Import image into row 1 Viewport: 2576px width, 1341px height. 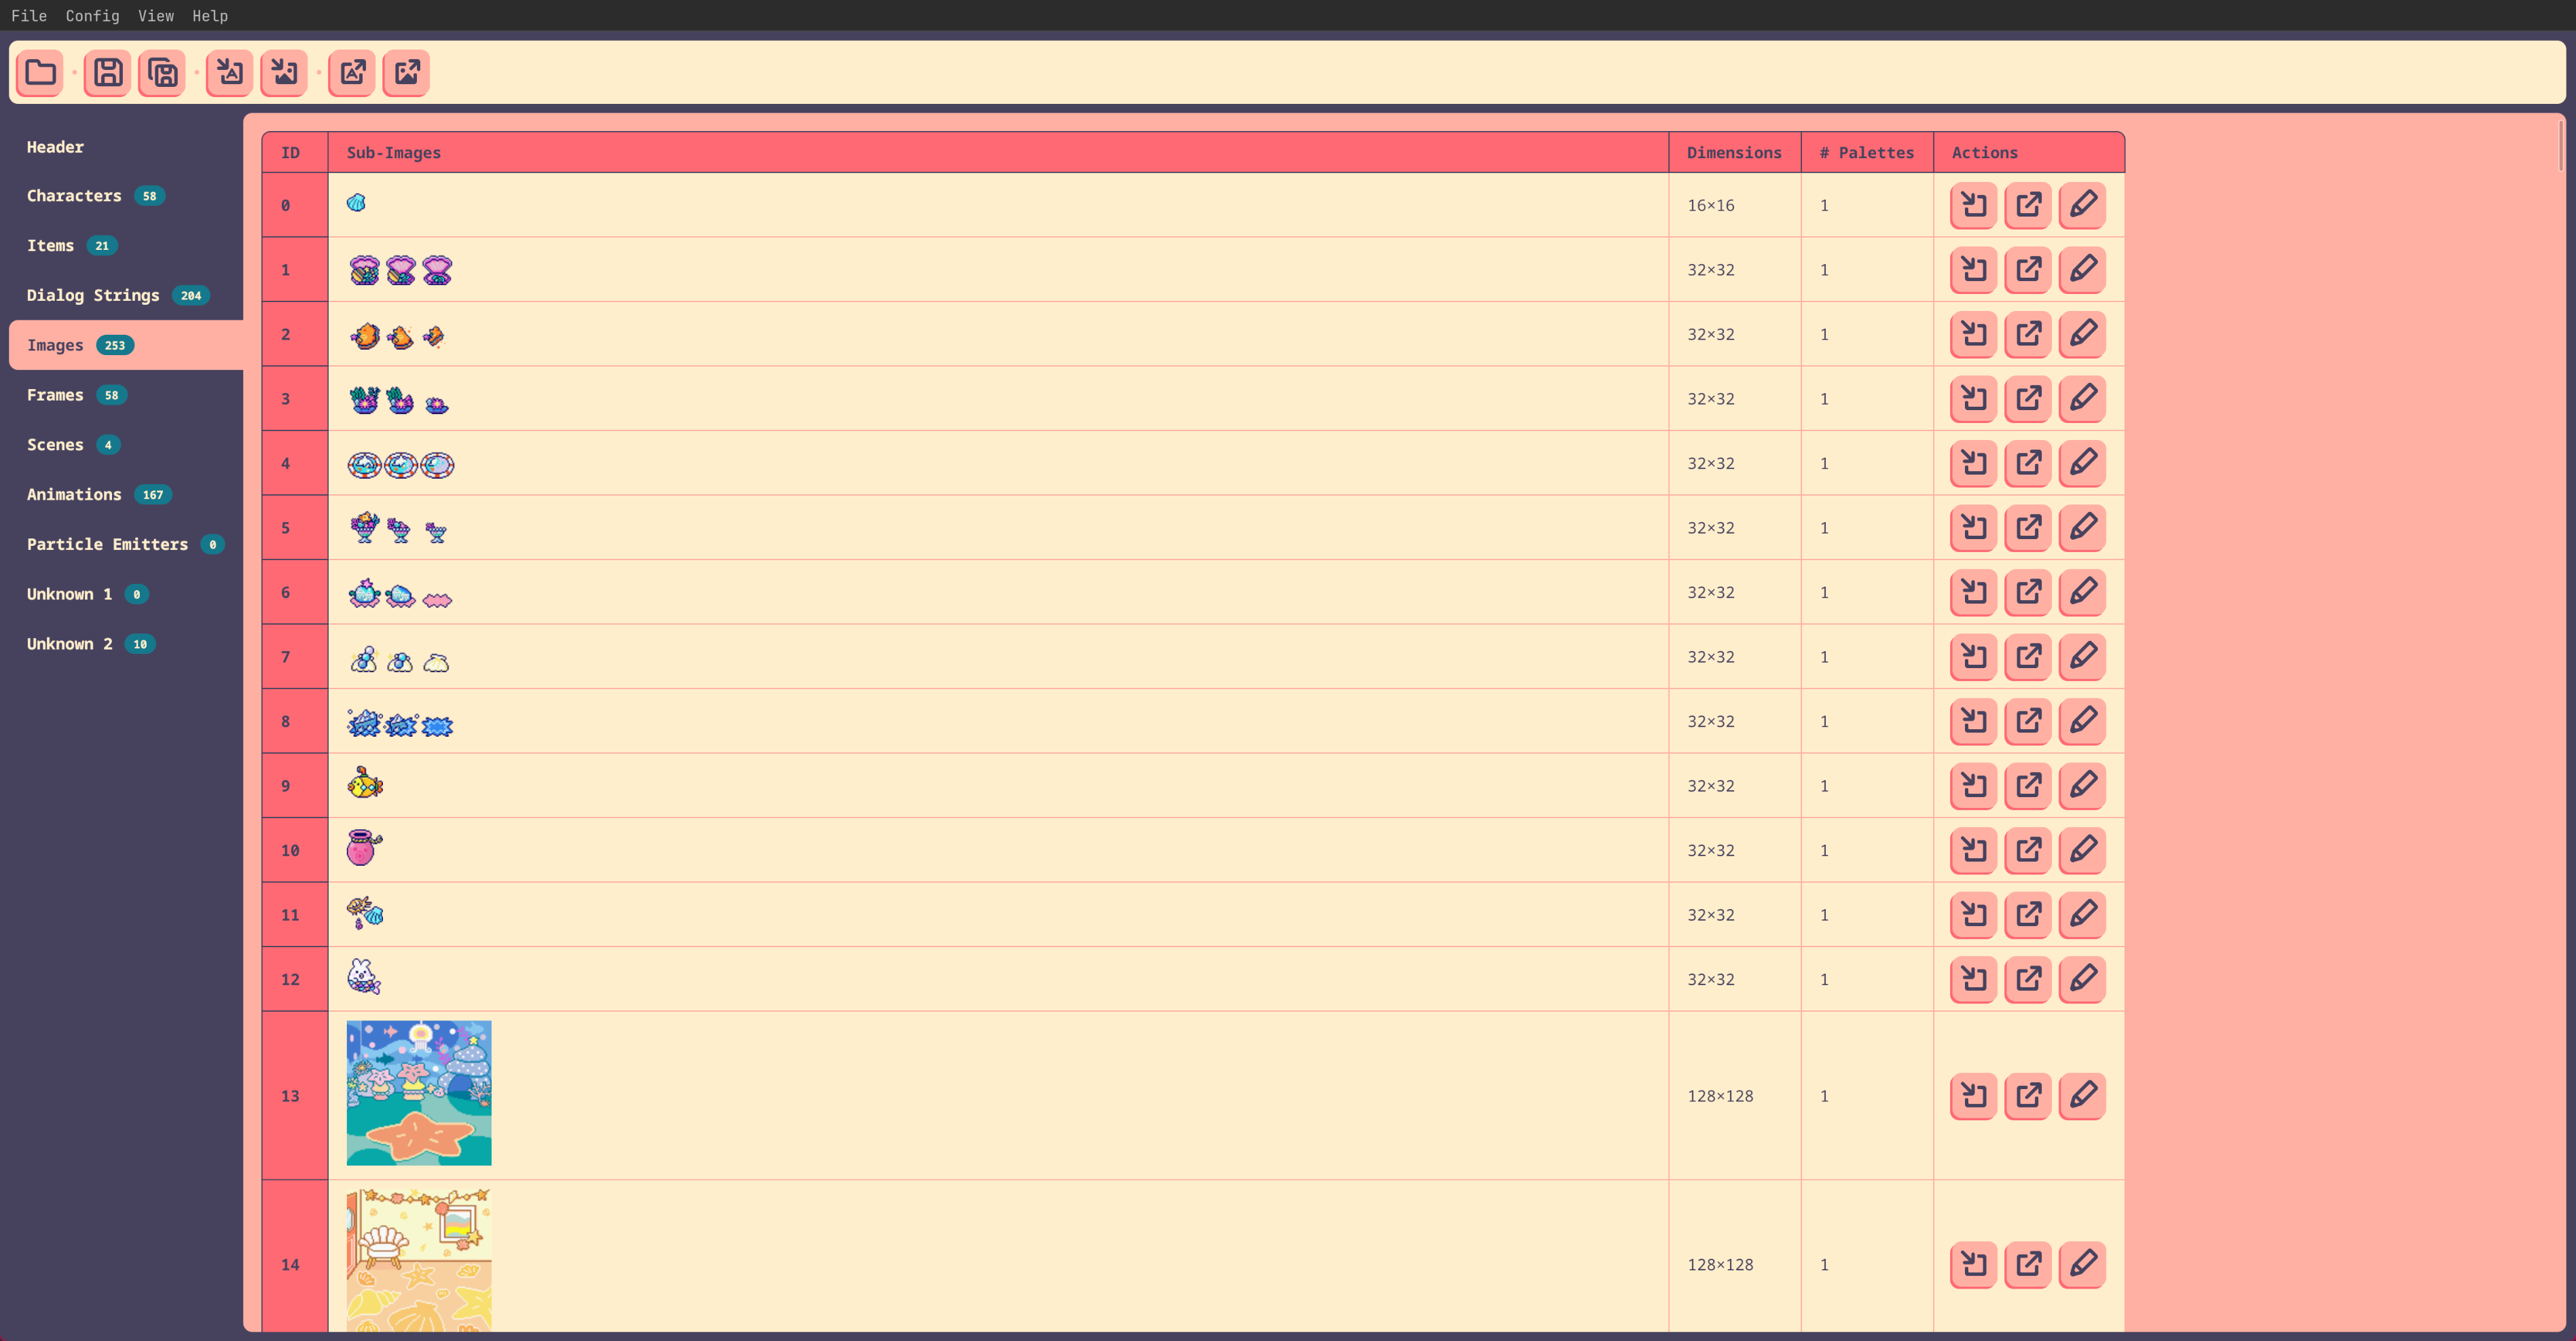pos(1974,270)
